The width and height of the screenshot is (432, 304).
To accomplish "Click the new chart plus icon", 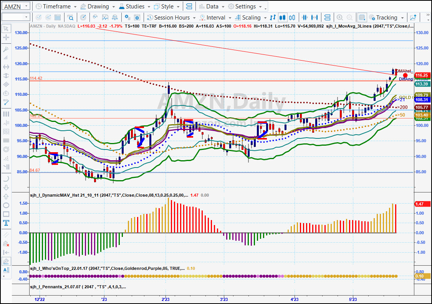I will [413, 18].
